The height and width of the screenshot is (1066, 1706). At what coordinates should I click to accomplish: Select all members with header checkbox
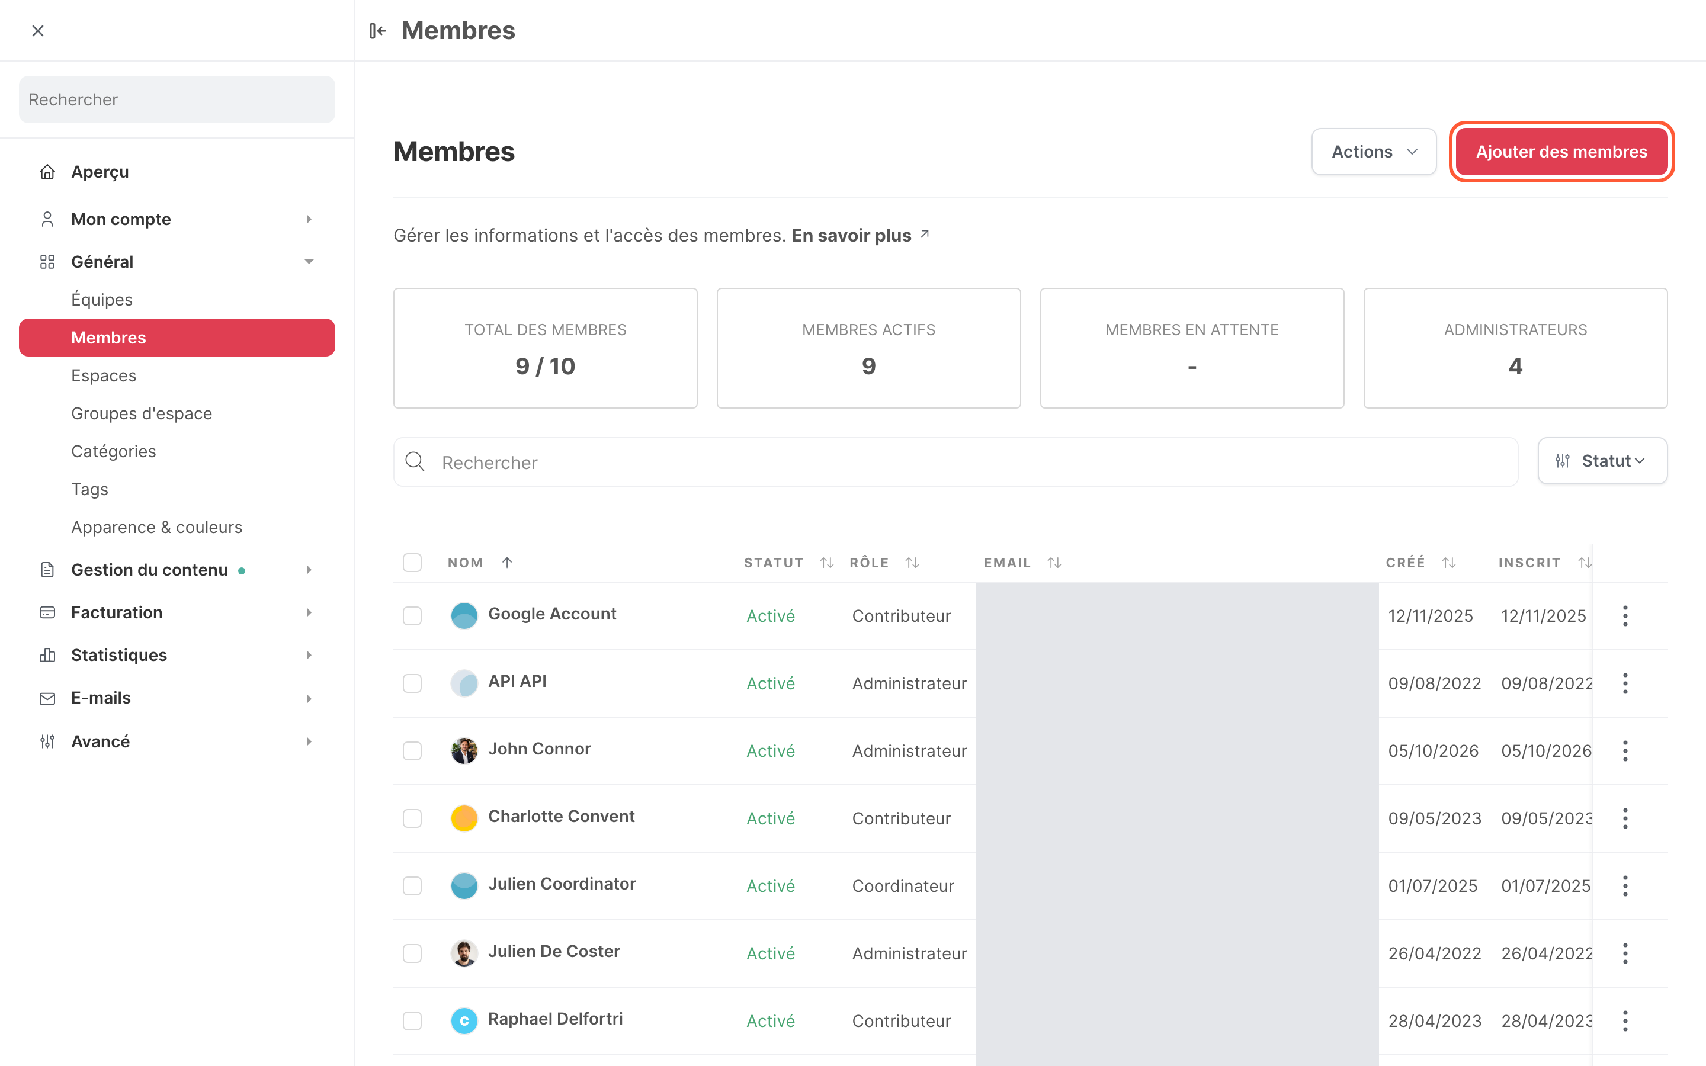[x=412, y=563]
